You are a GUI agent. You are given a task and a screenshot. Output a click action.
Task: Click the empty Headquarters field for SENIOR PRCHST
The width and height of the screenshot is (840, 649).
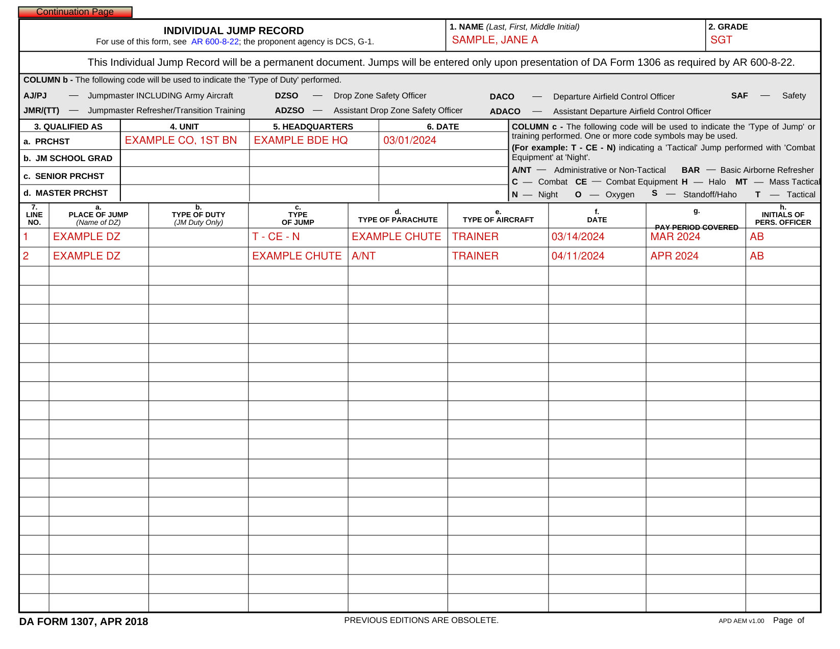pos(314,176)
